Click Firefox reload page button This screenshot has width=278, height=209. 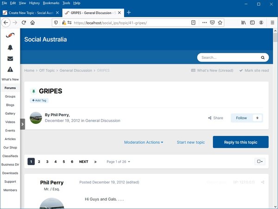[x=27, y=22]
